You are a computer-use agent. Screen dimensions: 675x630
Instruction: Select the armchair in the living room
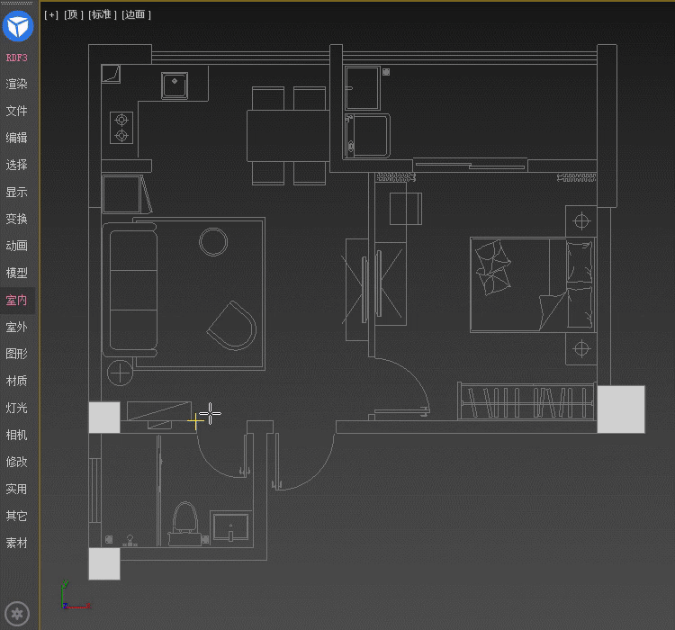(232, 326)
